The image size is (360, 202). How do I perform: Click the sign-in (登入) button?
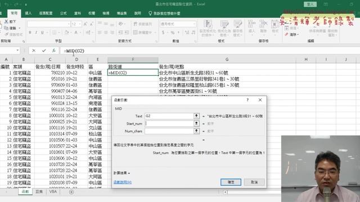click(x=310, y=4)
